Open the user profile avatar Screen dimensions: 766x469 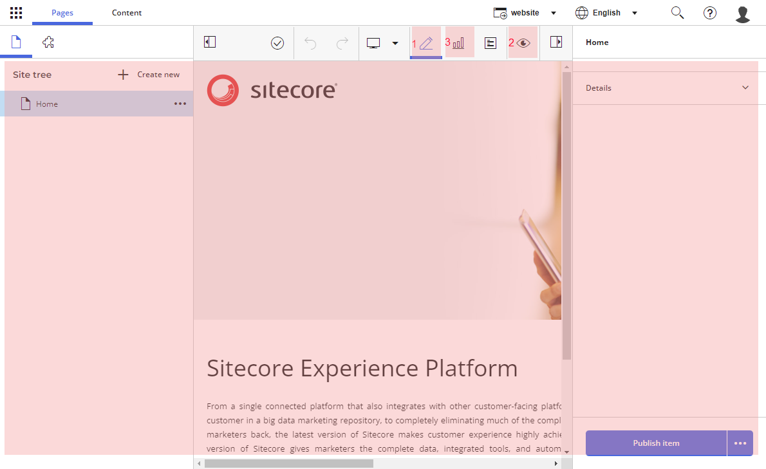pyautogui.click(x=743, y=14)
